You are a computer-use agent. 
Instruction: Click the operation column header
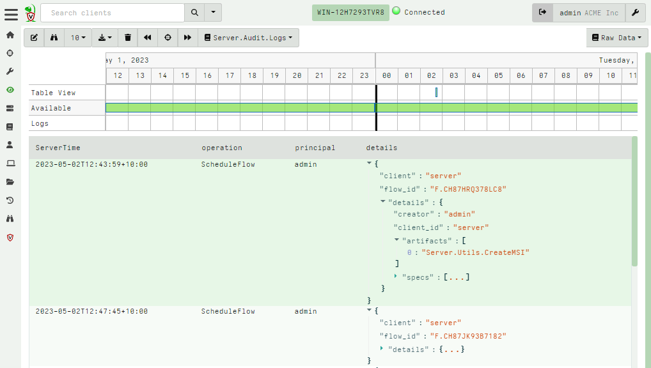tap(222, 148)
